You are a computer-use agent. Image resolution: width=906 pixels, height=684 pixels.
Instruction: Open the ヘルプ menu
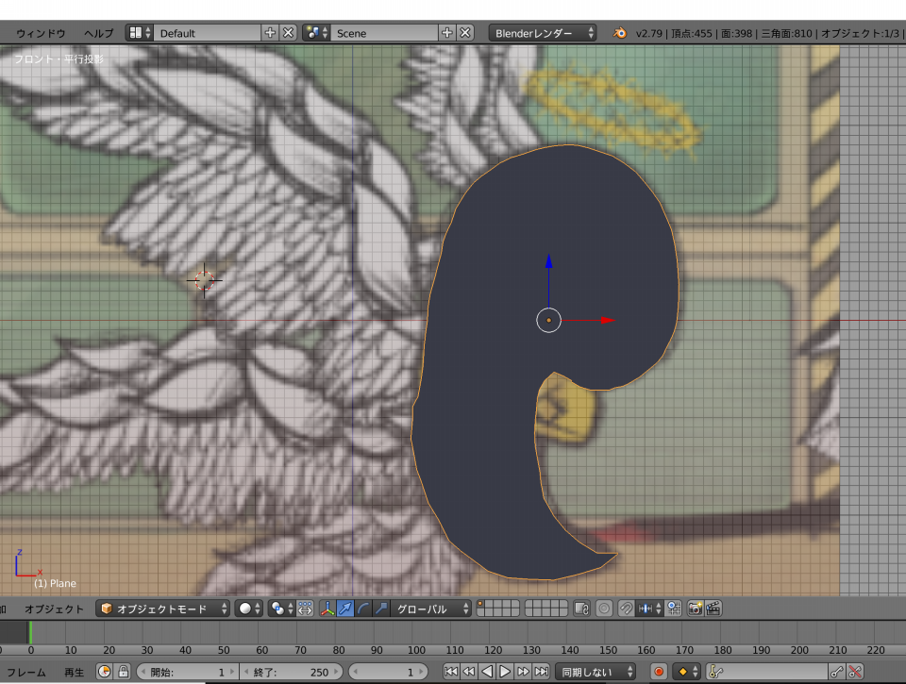click(x=99, y=33)
